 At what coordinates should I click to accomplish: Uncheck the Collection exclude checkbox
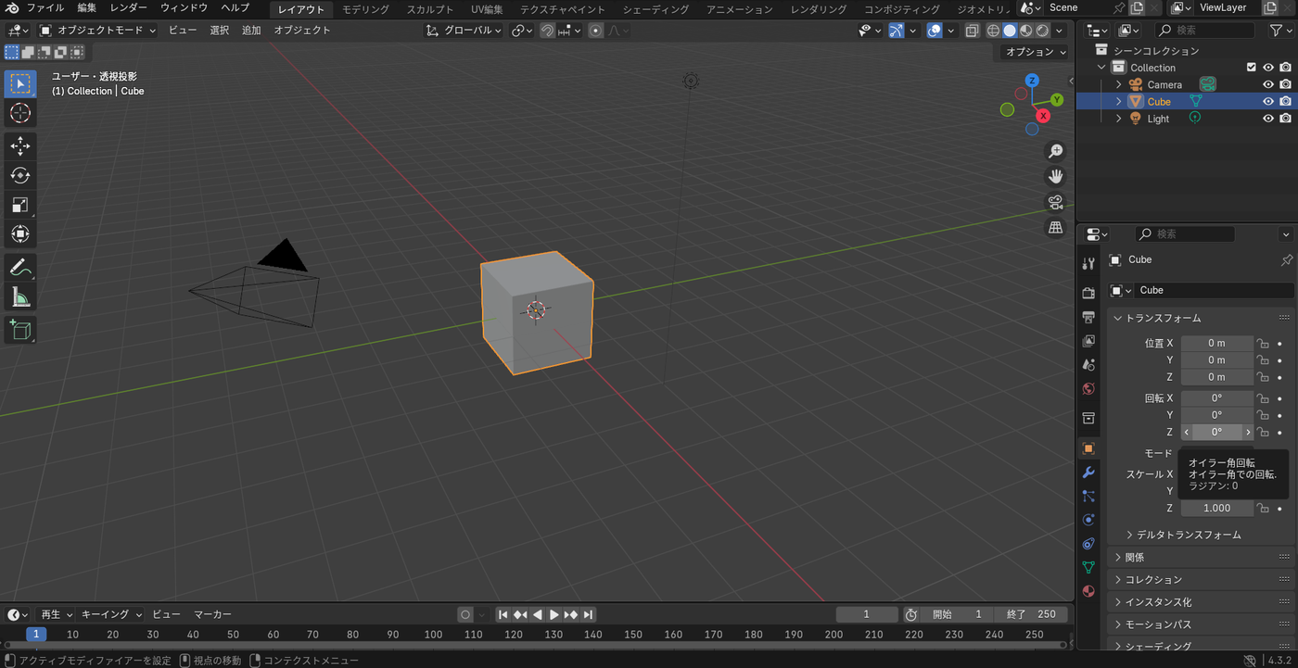pyautogui.click(x=1252, y=68)
